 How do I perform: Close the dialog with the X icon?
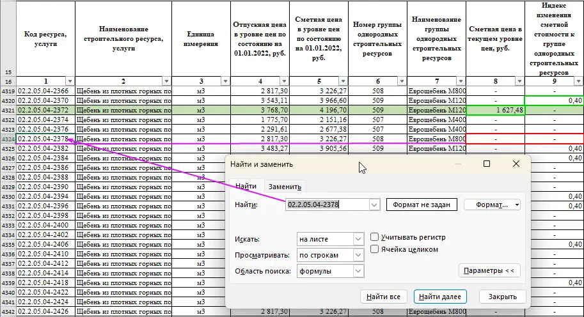[516, 164]
